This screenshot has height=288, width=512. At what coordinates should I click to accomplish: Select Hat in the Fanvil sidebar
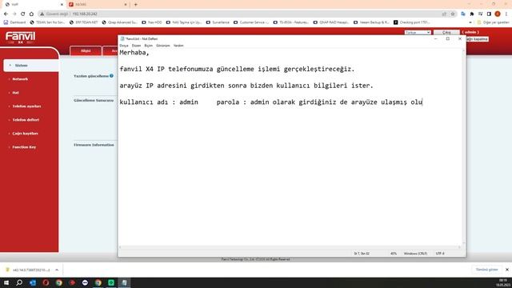coord(15,93)
